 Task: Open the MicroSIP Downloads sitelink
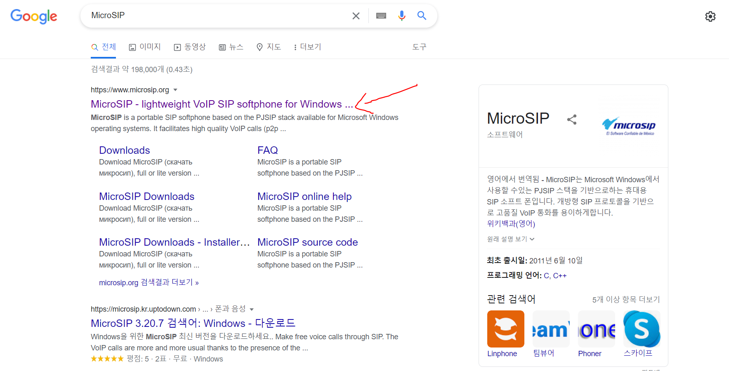[146, 196]
